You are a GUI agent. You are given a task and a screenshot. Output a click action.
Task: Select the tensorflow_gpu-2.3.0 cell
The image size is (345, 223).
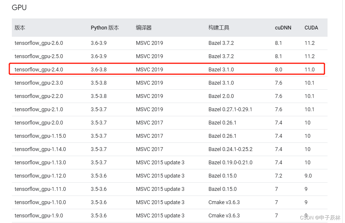tap(39, 83)
